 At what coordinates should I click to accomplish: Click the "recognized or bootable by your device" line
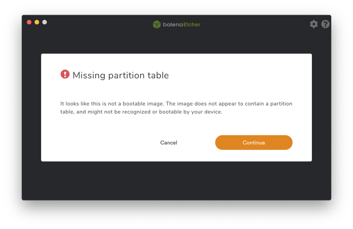click(141, 112)
